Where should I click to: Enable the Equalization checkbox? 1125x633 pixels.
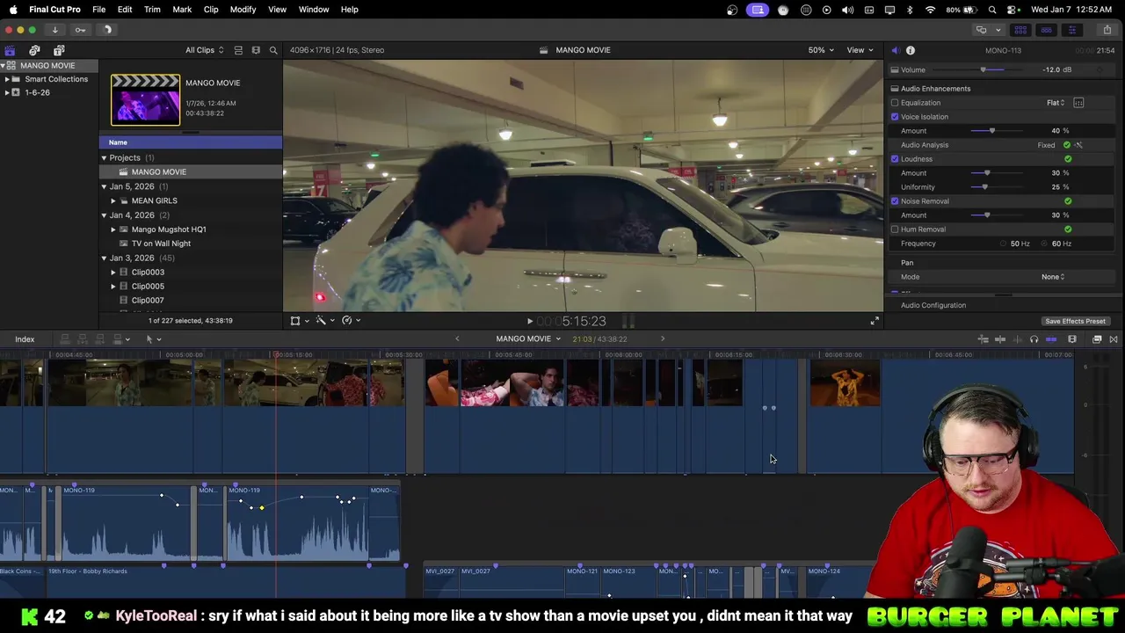(x=895, y=103)
